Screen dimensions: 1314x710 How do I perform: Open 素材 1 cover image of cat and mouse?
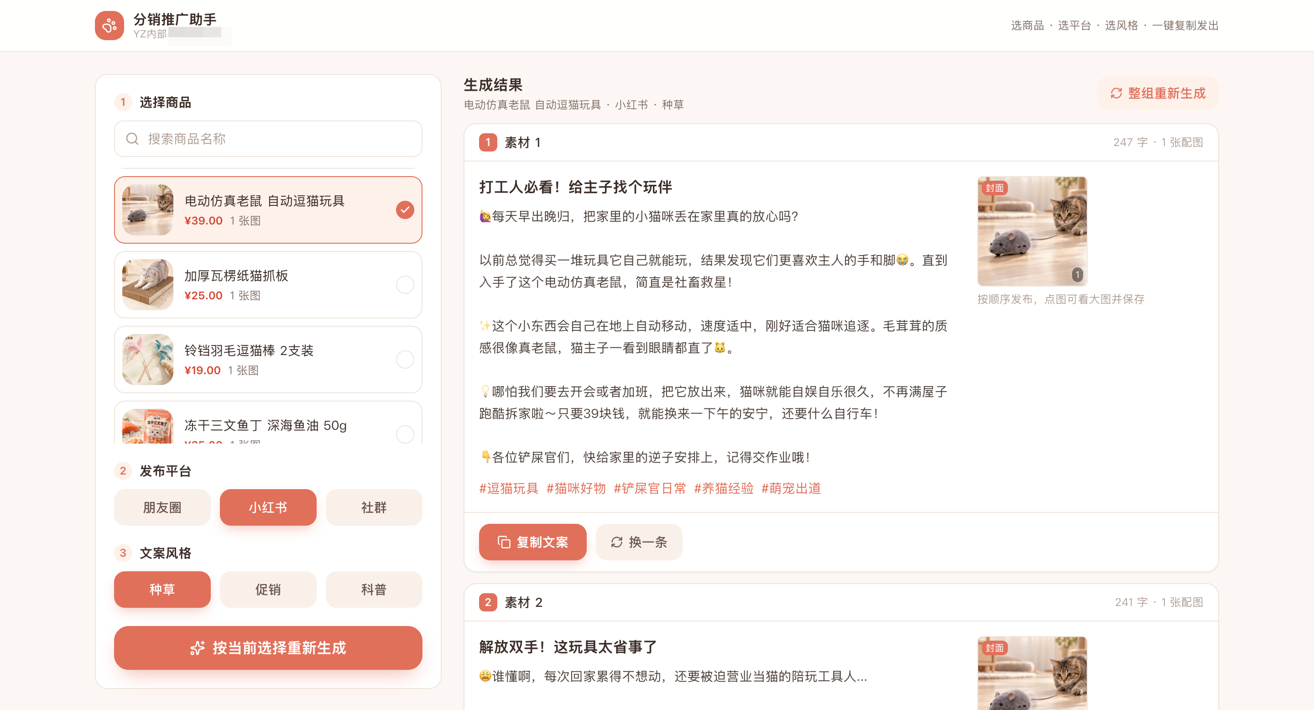pyautogui.click(x=1032, y=231)
